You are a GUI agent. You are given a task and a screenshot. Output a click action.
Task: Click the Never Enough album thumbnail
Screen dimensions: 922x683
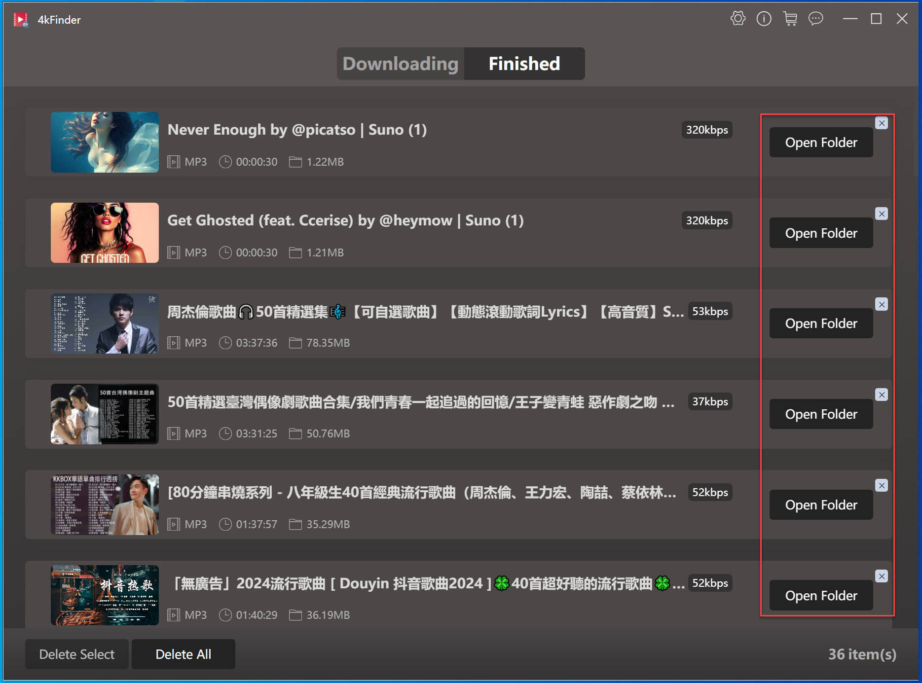click(105, 143)
